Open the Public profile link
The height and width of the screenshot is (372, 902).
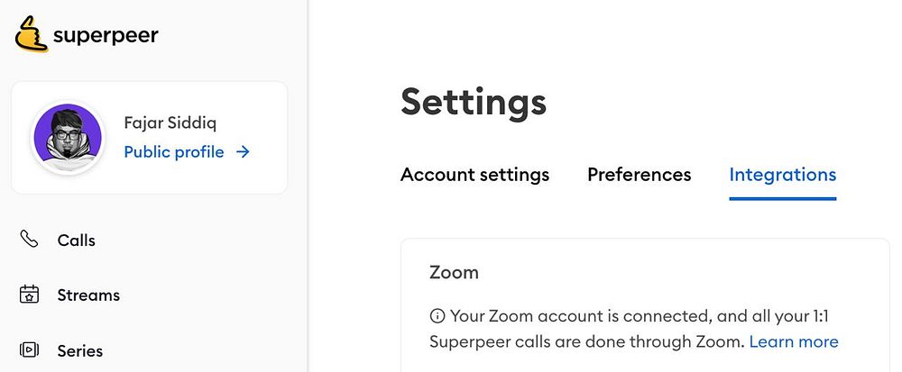pyautogui.click(x=174, y=152)
